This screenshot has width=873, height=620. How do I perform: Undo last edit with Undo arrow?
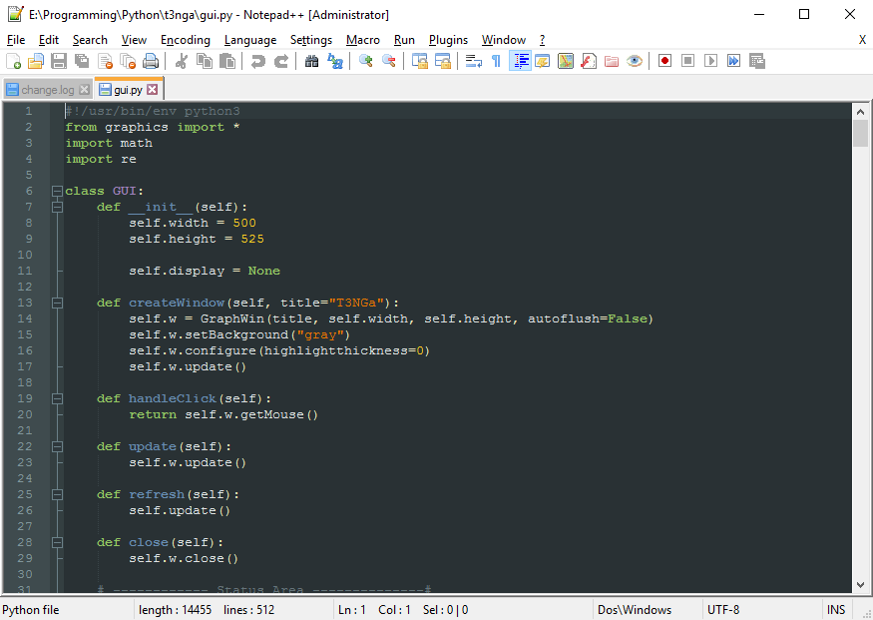[x=257, y=61]
